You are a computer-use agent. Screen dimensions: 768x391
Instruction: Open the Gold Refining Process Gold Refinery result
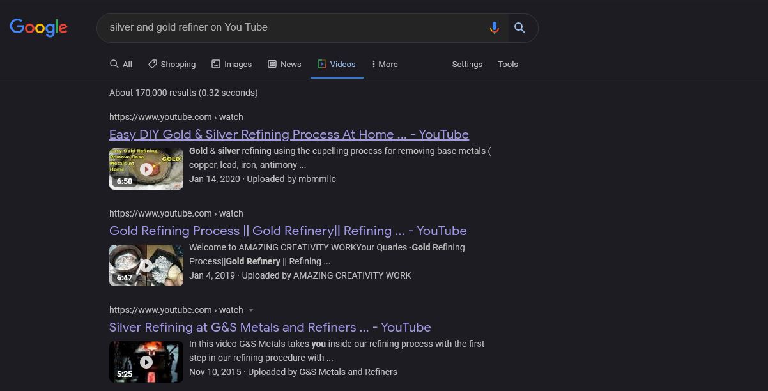[288, 231]
